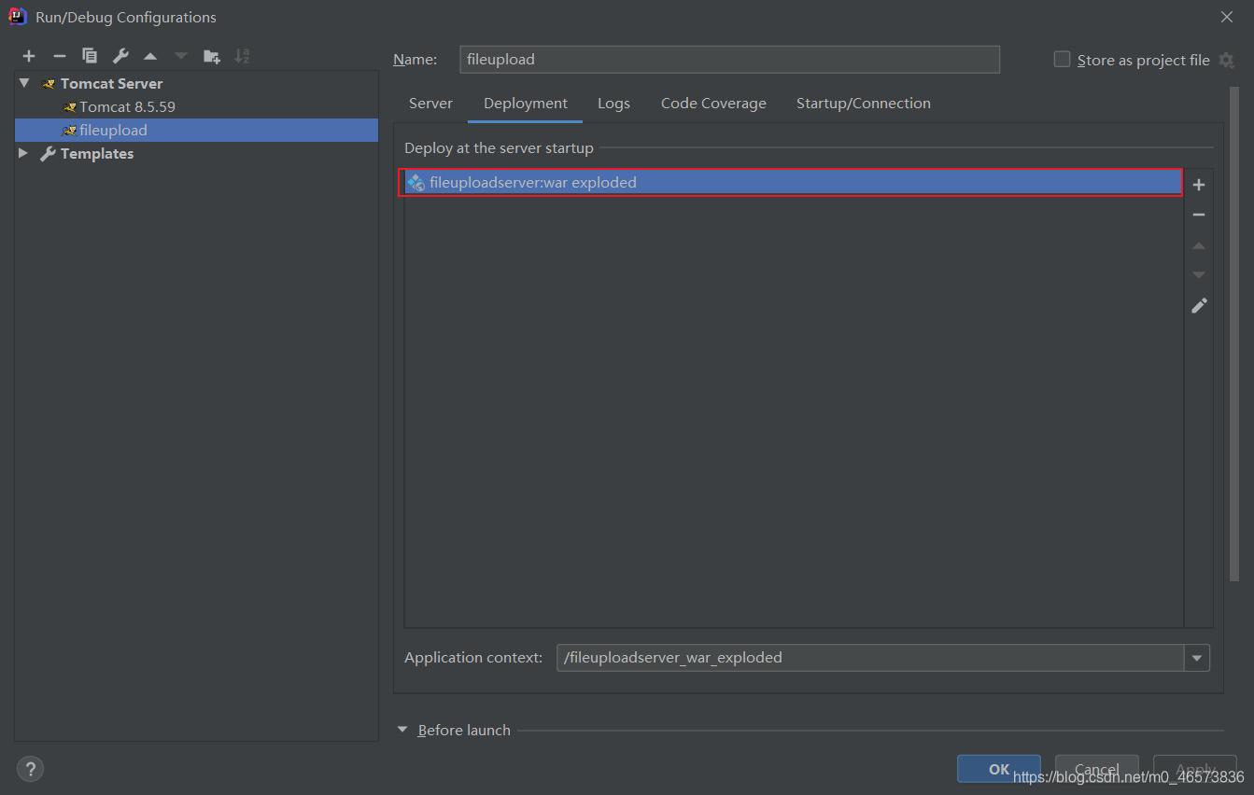Click the IntelliJ logo in title bar
This screenshot has width=1254, height=795.
point(18,16)
